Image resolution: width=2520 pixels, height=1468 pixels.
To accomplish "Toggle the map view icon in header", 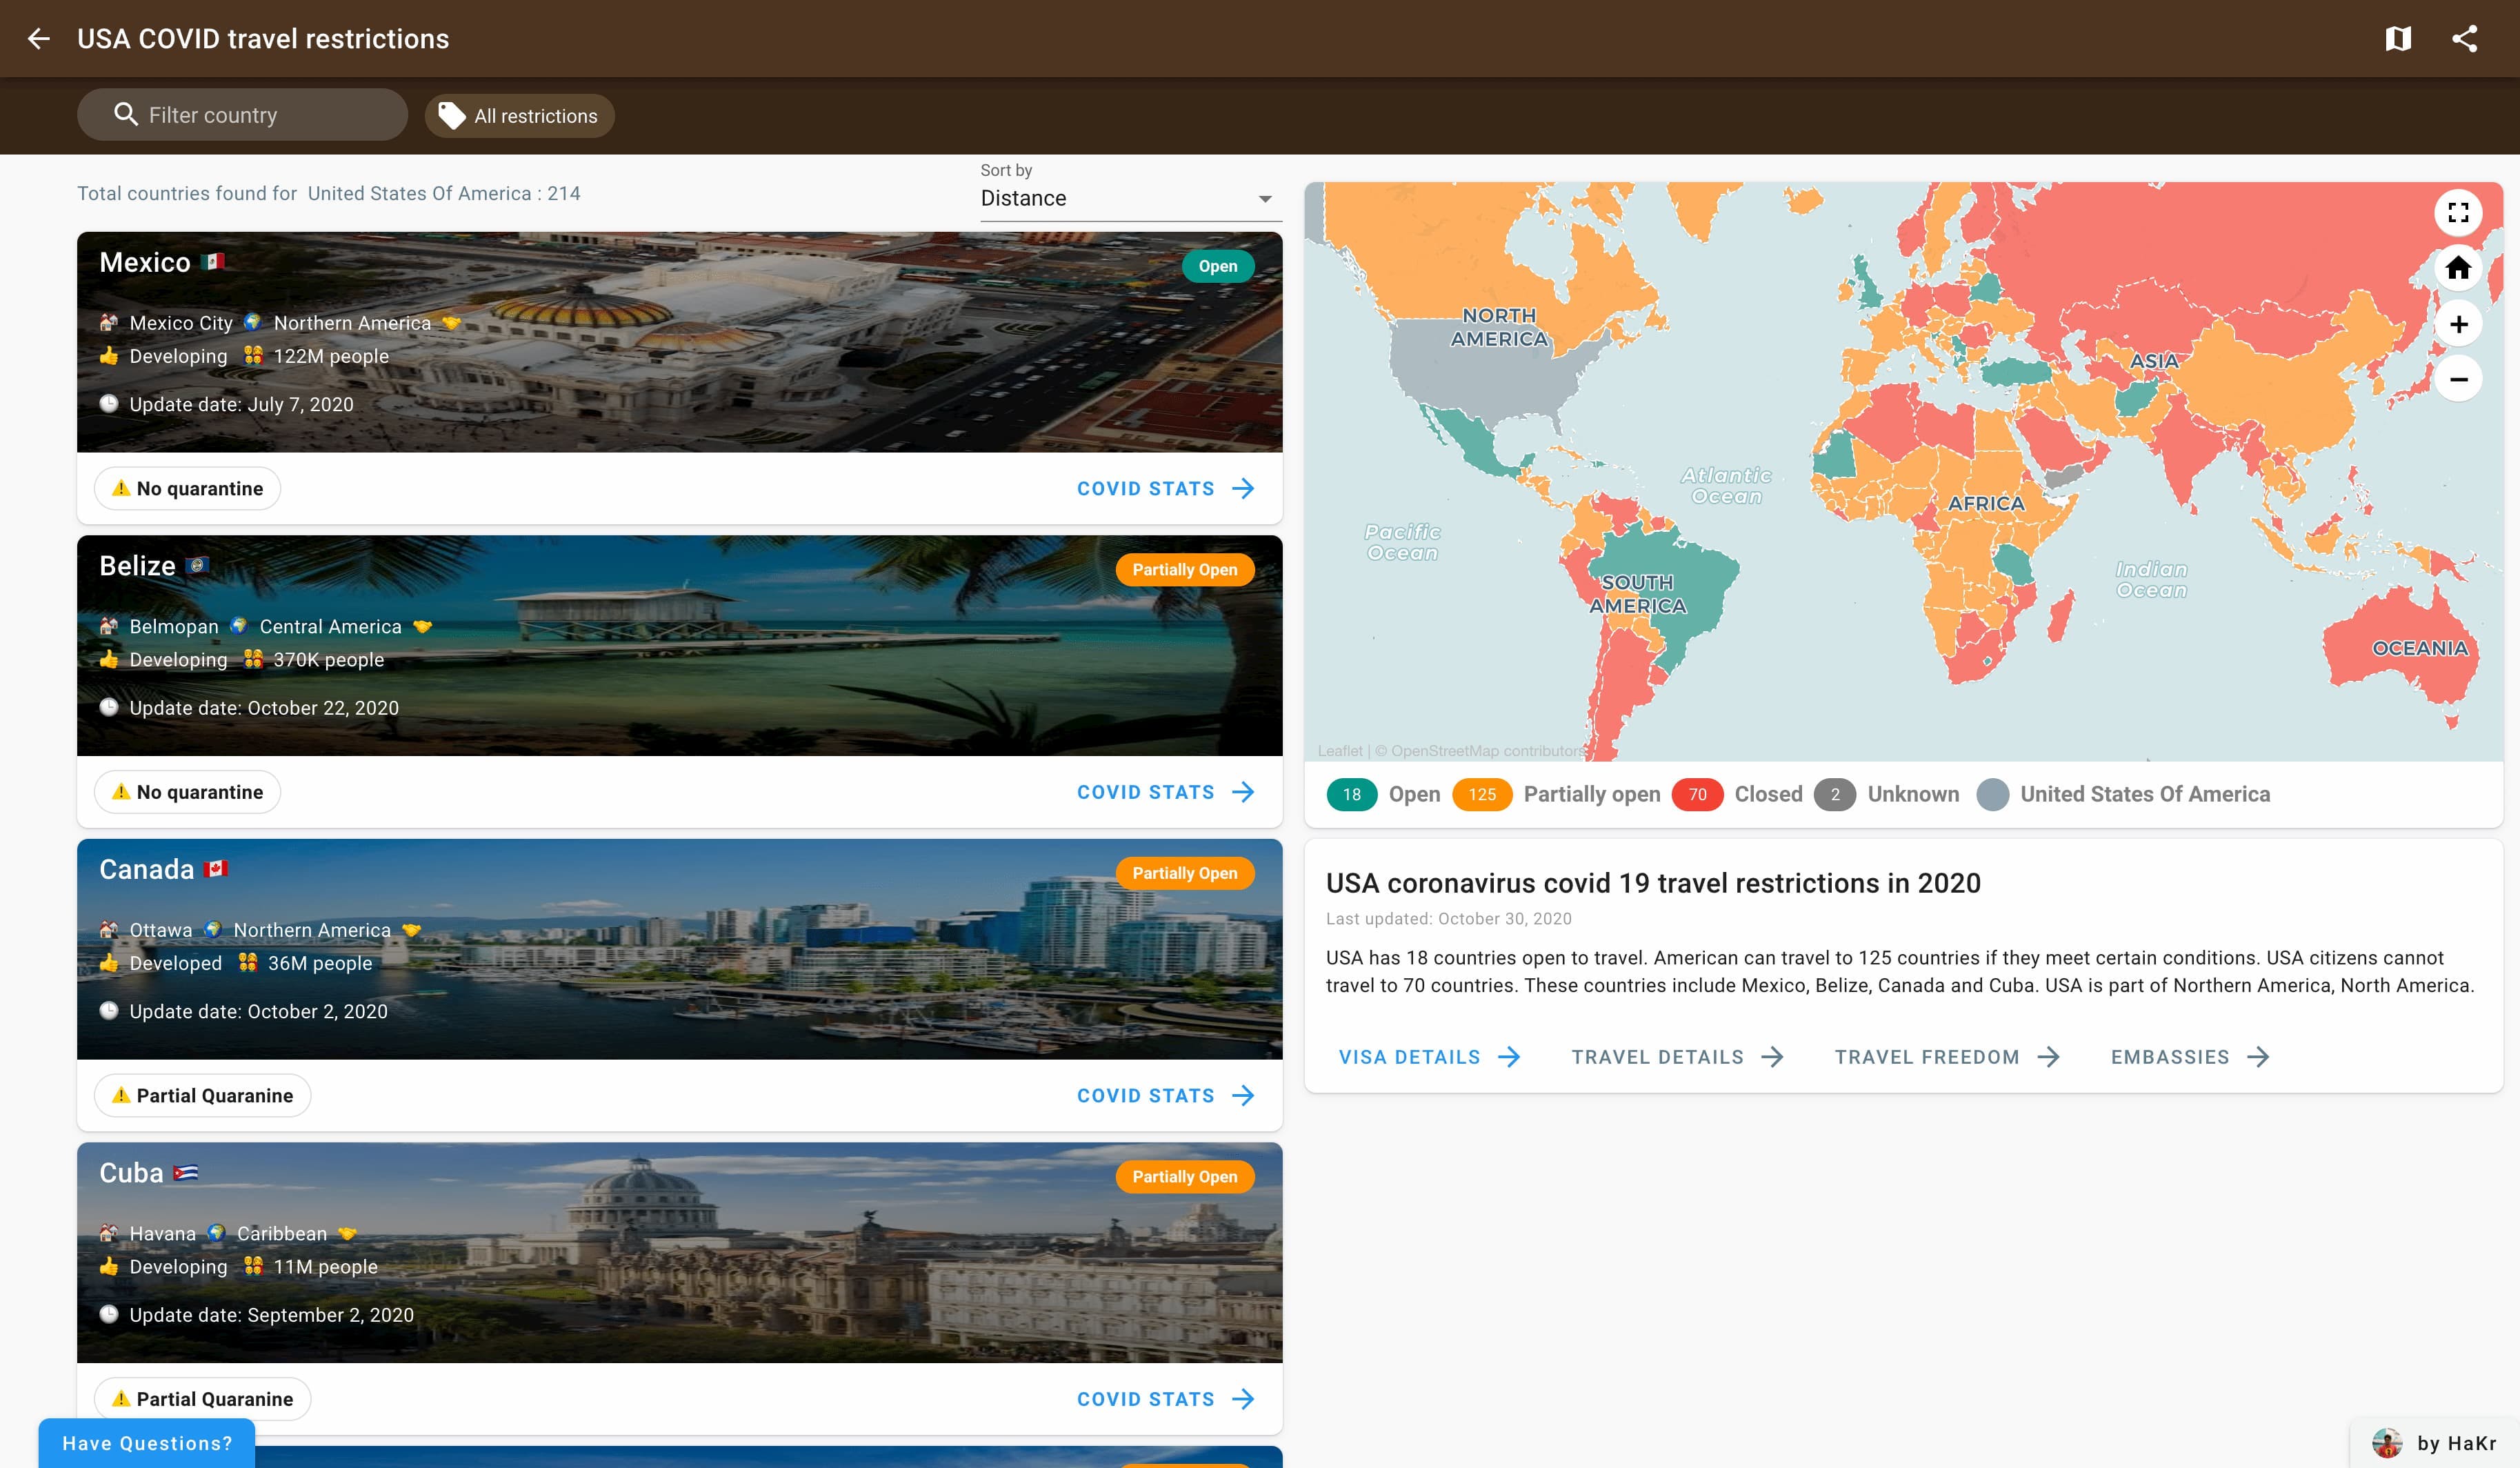I will [x=2397, y=39].
